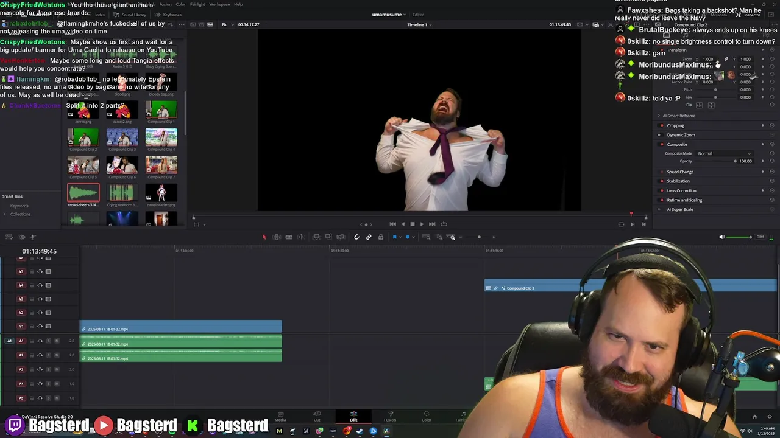Open the Workspace menu
The image size is (780, 438).
(x=219, y=4)
